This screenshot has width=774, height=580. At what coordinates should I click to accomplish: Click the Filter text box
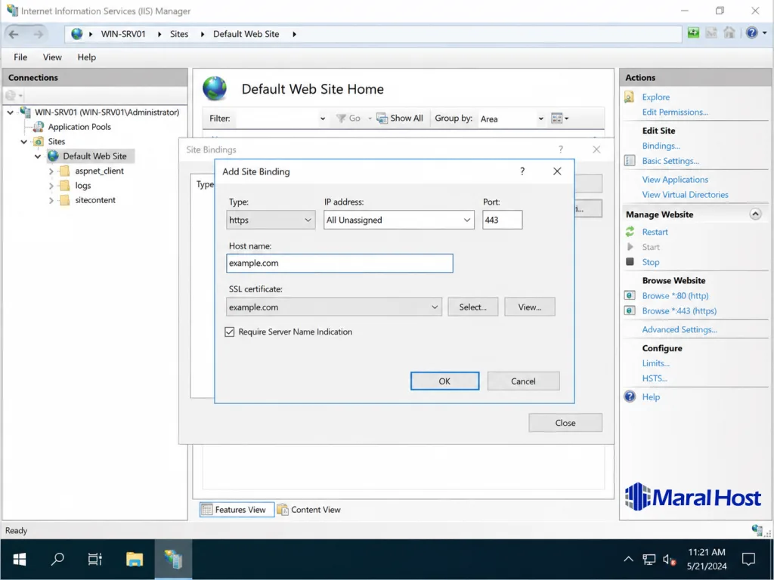coord(275,119)
